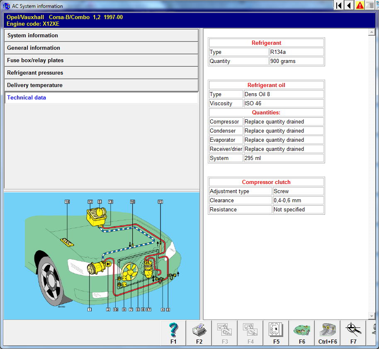Click component label 4 in diagram
Image resolution: width=379 pixels, height=349 pixels.
click(163, 309)
